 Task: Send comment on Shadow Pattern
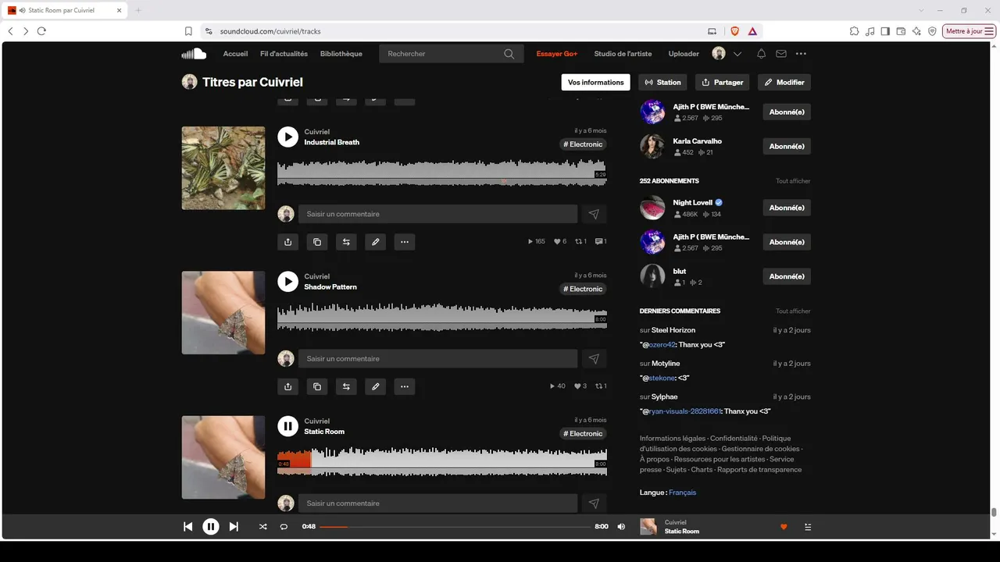click(594, 358)
